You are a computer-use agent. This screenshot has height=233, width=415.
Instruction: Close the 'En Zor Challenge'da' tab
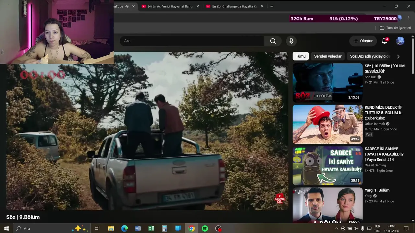pyautogui.click(x=262, y=6)
